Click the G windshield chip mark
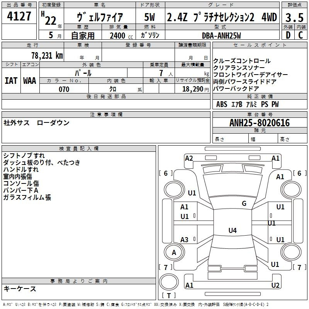The image size is (309, 309). (244, 203)
